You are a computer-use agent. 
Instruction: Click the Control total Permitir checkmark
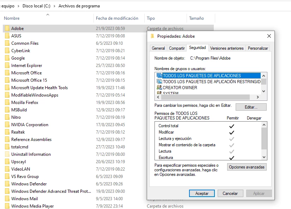pos(231,126)
